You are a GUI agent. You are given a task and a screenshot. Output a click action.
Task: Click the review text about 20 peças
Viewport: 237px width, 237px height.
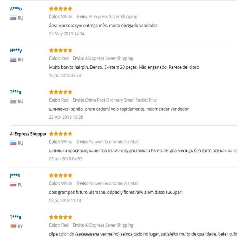[124, 67]
